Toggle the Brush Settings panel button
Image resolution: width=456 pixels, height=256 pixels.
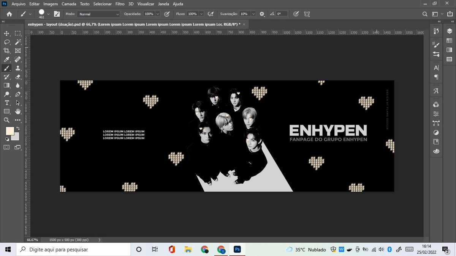[57, 14]
